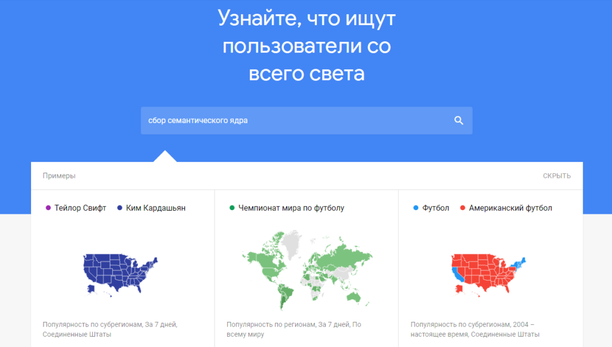
Task: Click the purple dot beside Тейлор Свифт
Action: pos(48,208)
